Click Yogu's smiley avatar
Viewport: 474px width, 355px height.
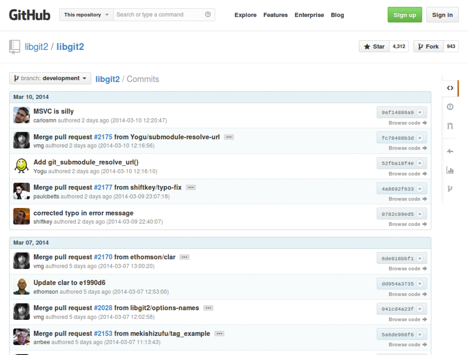[21, 166]
